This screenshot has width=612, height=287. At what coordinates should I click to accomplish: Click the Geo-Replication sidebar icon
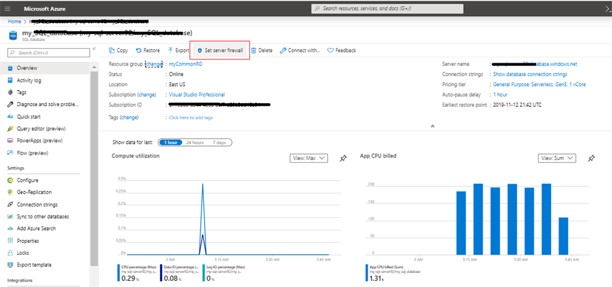[x=11, y=192]
